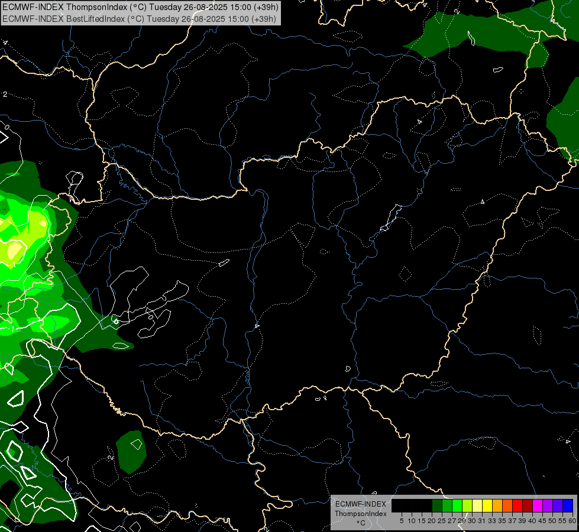
Task: Pick the pale yellow 30–31 legend swatch
Action: click(477, 505)
